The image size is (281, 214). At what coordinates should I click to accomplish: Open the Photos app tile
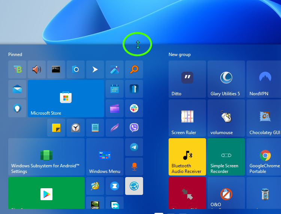[x=115, y=69]
